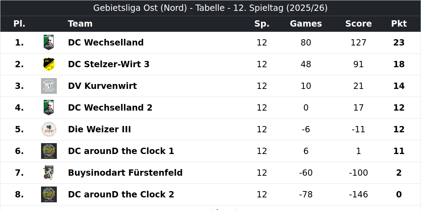Open the DV Kurvenwirt grey logo
The image size is (421, 210).
coord(49,86)
